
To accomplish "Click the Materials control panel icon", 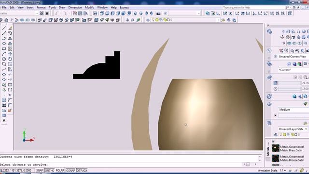I will 269,97.
